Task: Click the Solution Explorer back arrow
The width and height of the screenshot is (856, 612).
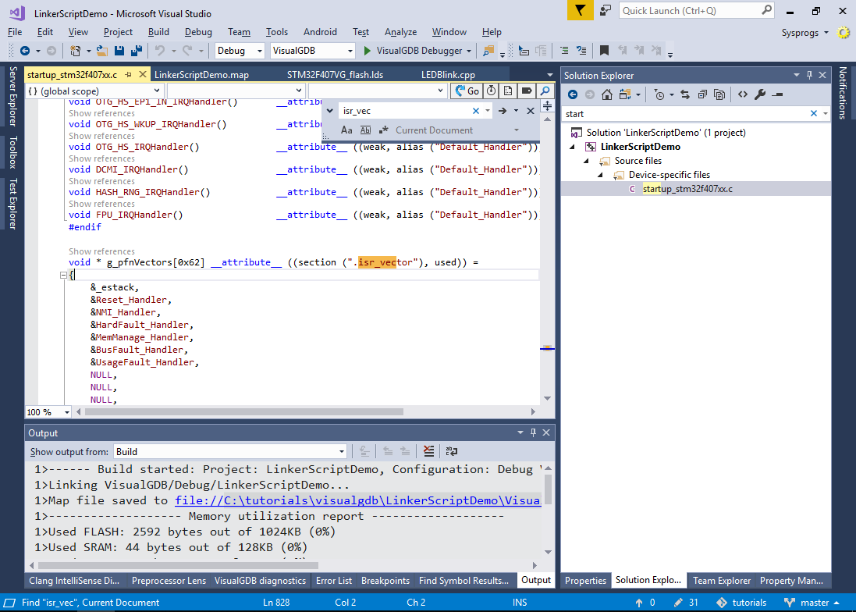Action: click(573, 94)
